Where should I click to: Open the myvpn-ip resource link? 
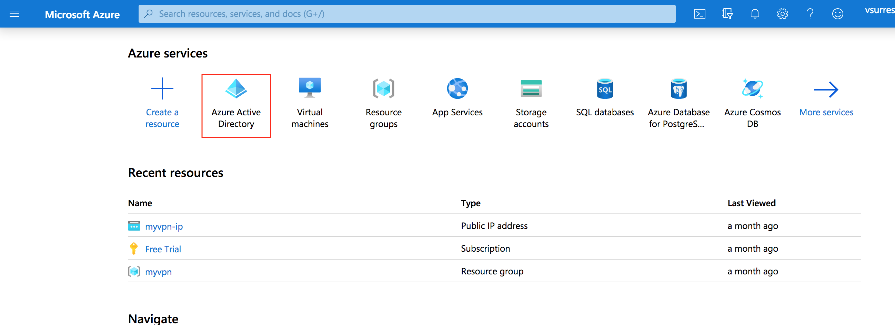point(164,227)
